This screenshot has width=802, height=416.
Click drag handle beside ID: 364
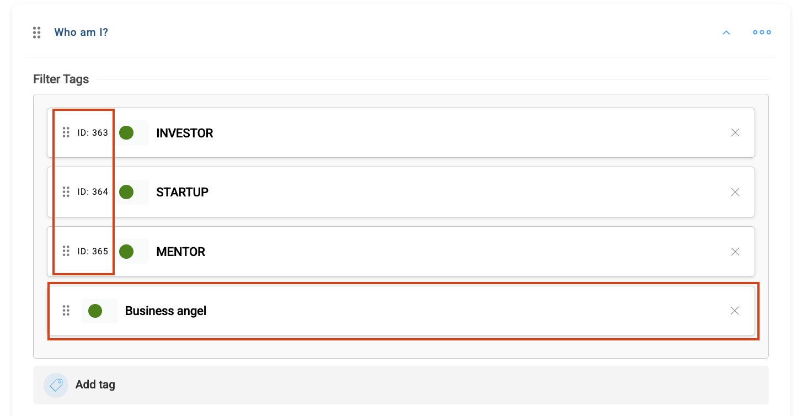(x=66, y=192)
